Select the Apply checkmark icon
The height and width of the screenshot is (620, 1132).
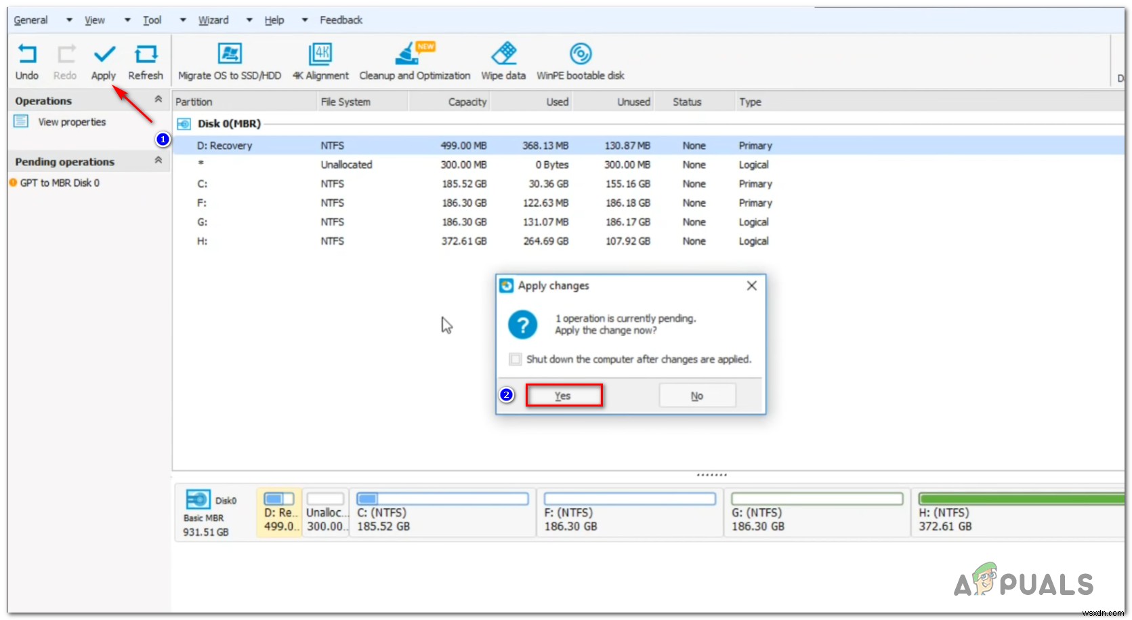point(104,61)
